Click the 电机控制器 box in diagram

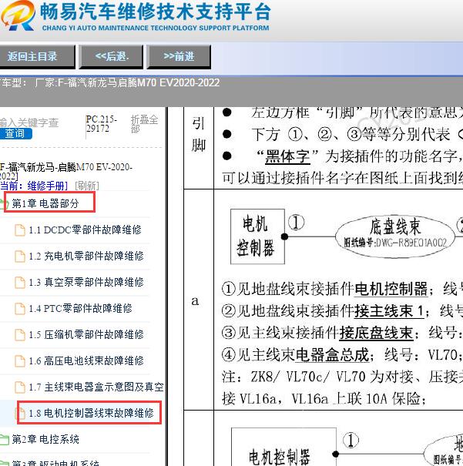[257, 236]
